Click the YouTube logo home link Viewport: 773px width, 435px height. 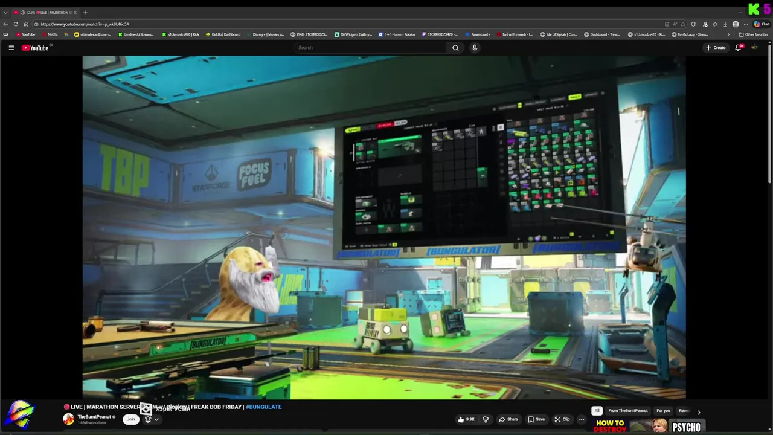[x=36, y=48]
